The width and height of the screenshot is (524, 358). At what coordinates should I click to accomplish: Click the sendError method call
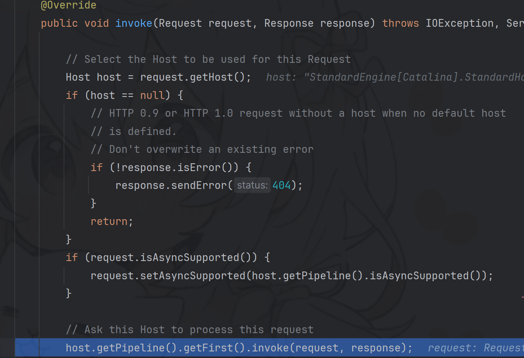click(199, 185)
